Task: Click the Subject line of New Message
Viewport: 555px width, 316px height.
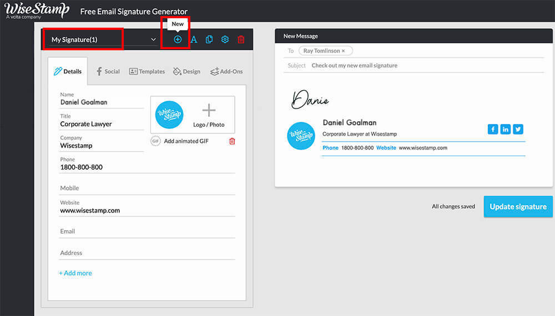Action: pos(414,65)
